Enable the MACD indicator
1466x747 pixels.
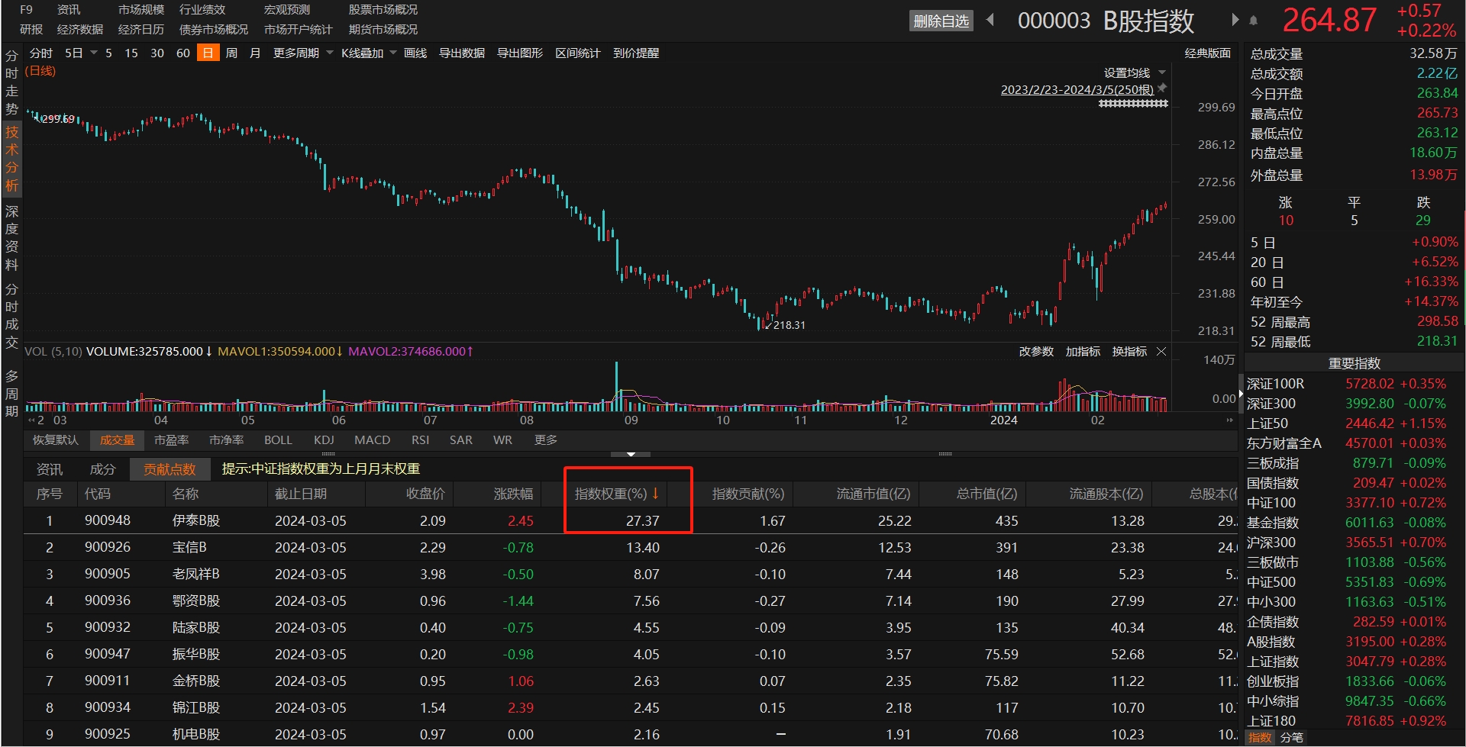(372, 440)
